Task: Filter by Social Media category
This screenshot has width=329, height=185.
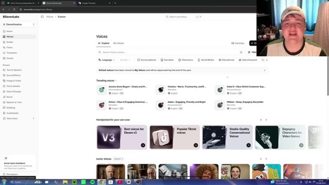Action: [x=206, y=60]
